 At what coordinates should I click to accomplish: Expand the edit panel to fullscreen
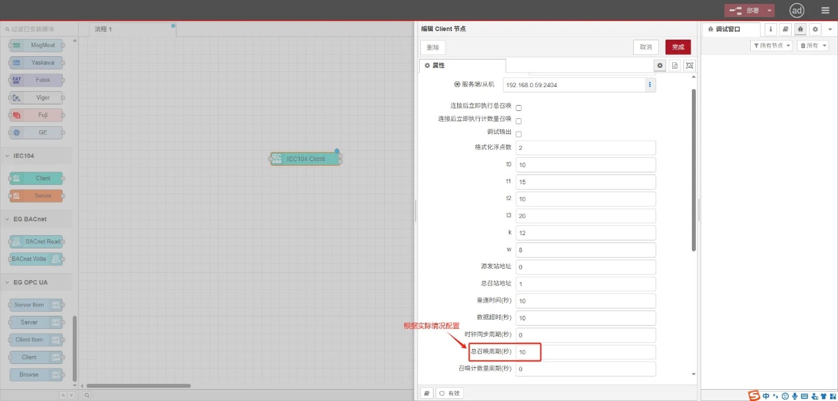(689, 65)
